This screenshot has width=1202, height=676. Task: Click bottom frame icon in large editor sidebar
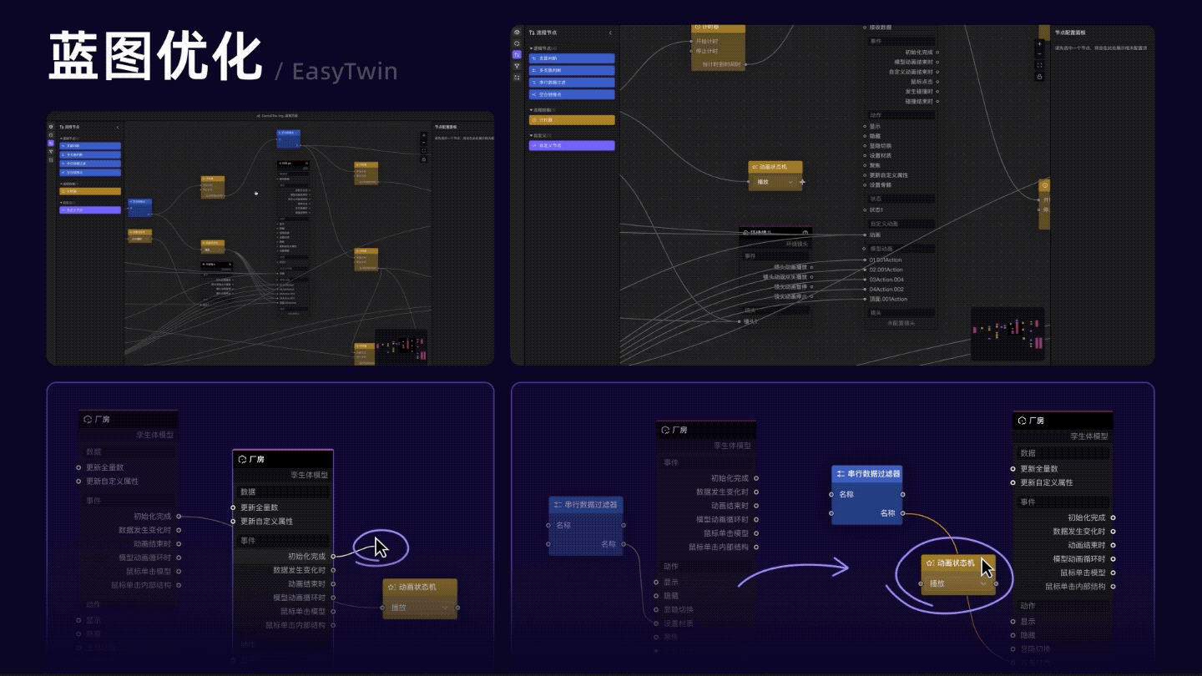tap(517, 77)
